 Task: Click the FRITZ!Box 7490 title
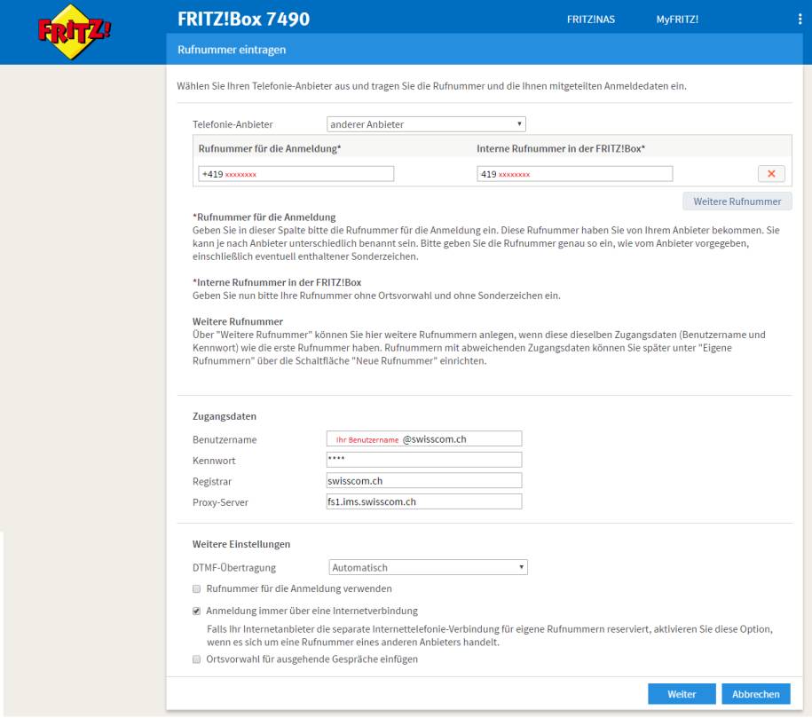tap(243, 20)
